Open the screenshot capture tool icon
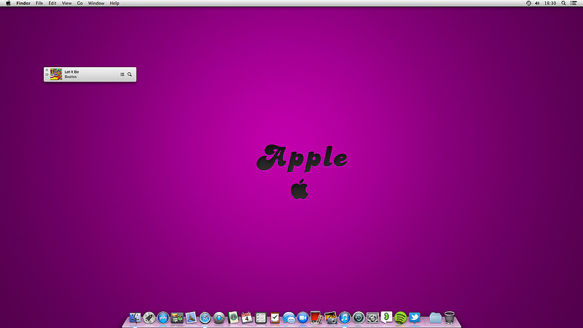Image resolution: width=583 pixels, height=328 pixels. point(372,318)
